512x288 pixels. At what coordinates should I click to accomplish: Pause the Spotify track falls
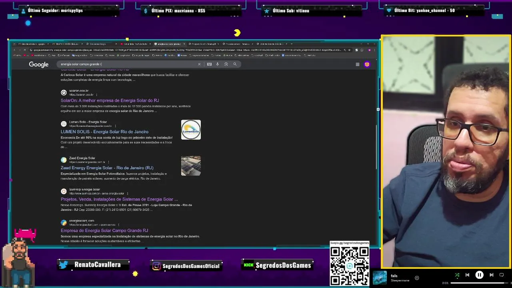(479, 275)
